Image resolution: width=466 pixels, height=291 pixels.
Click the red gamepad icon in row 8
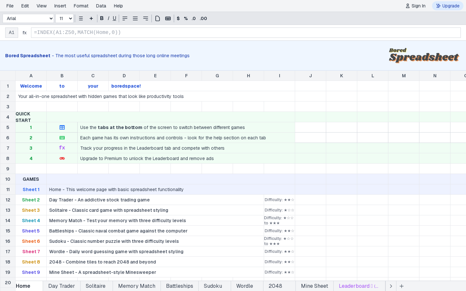click(62, 158)
